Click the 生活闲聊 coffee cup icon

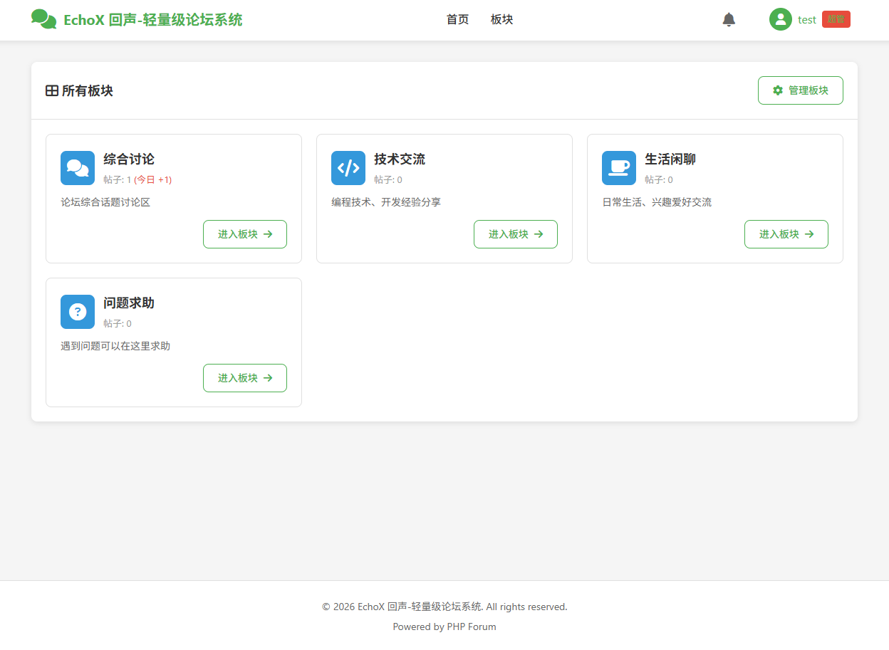(x=618, y=168)
